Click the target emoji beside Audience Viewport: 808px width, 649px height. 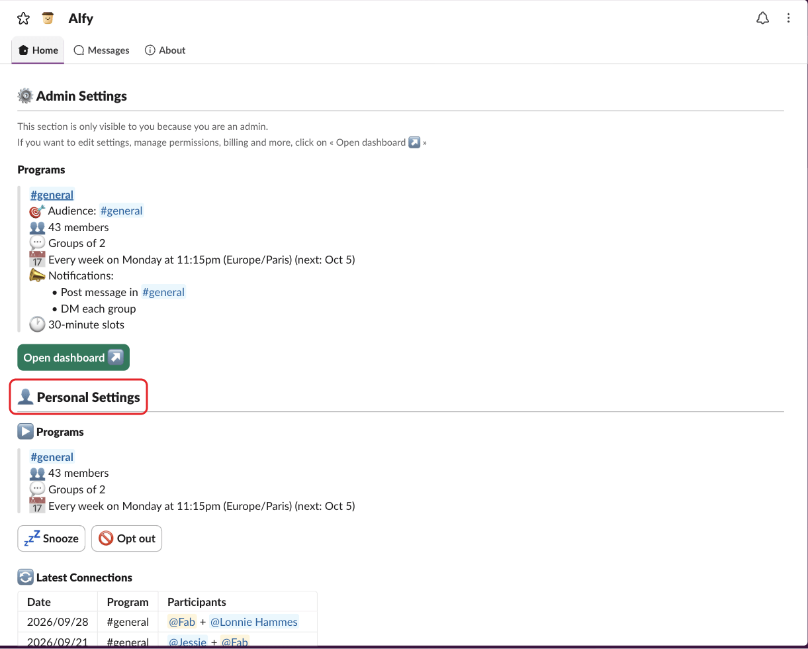[37, 211]
